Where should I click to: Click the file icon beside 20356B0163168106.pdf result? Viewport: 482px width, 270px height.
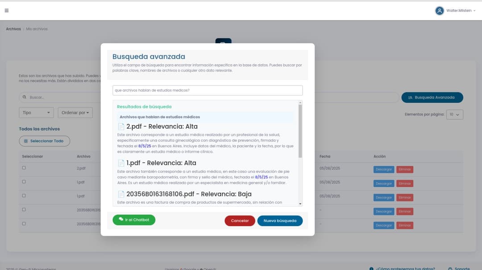[121, 194]
